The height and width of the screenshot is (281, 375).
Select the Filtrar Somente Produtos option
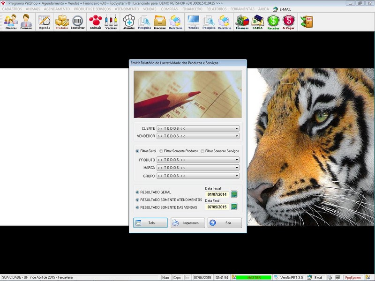pyautogui.click(x=161, y=151)
